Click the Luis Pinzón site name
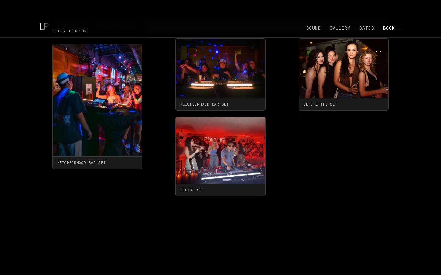Viewport: 441px width, 275px height. (x=70, y=31)
